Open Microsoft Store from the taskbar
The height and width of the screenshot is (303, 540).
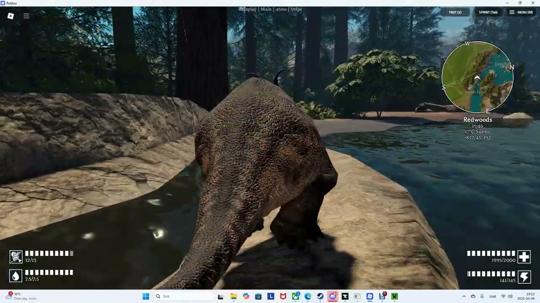pyautogui.click(x=258, y=296)
